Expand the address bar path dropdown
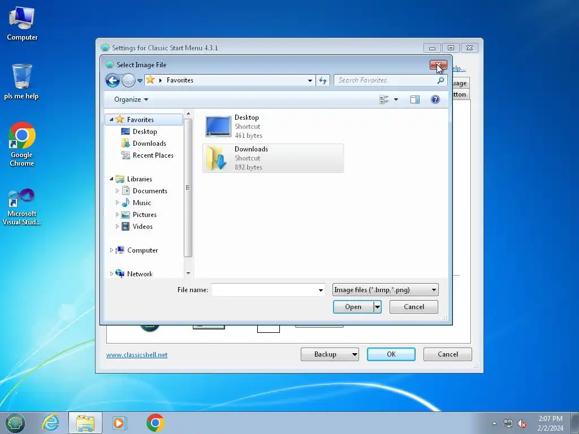 [x=310, y=80]
